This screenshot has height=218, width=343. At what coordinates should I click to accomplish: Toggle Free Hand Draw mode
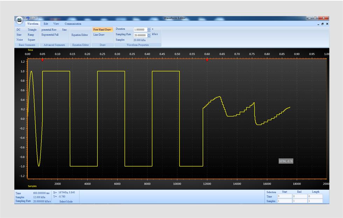click(x=102, y=30)
